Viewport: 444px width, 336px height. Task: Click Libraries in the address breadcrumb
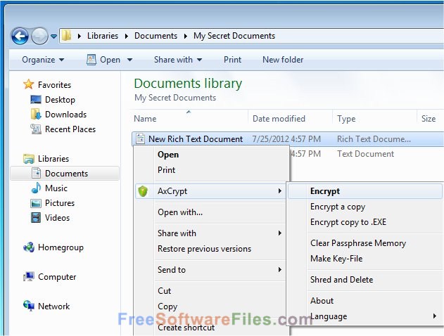click(103, 36)
